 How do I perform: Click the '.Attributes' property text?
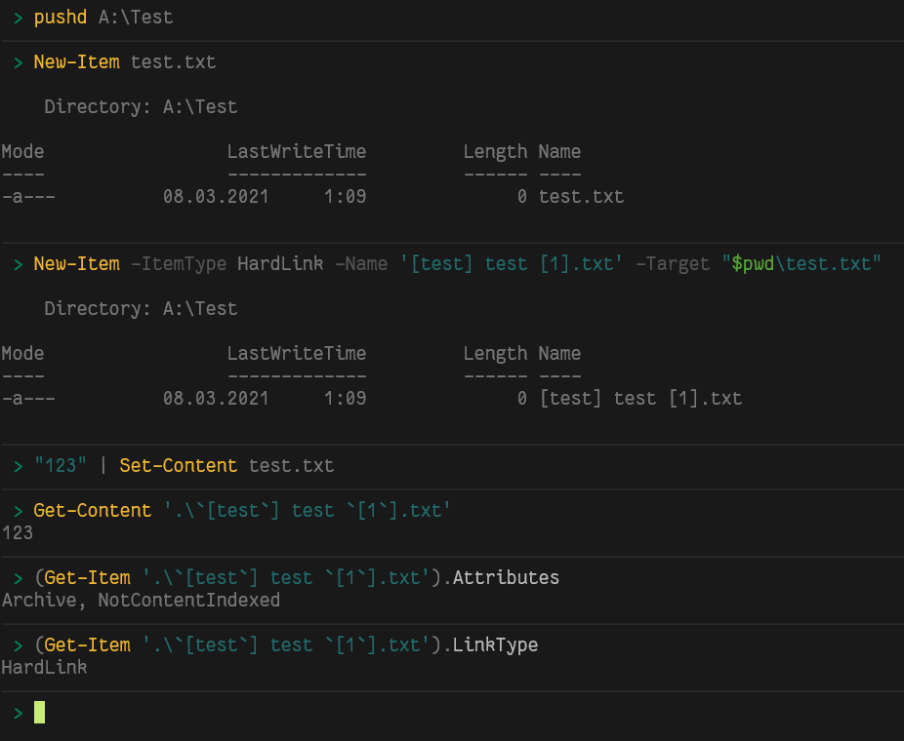tap(501, 577)
